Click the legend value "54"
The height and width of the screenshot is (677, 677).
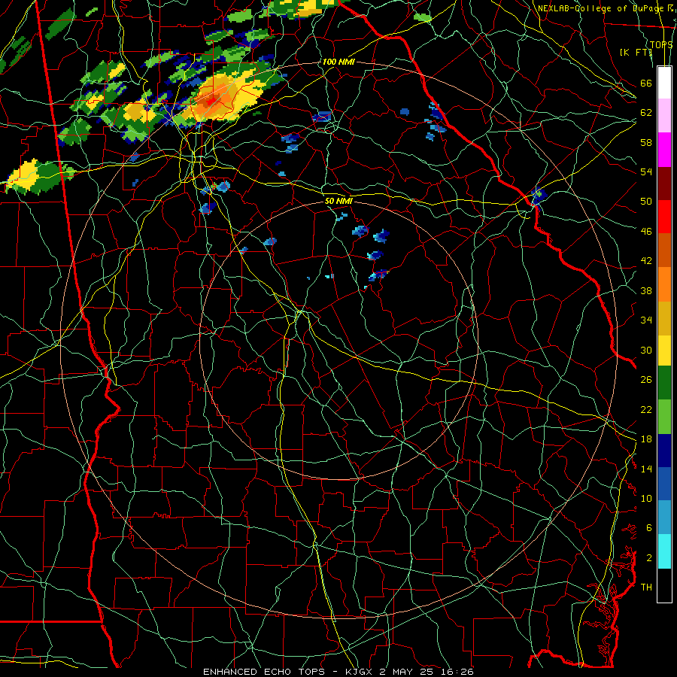point(646,172)
